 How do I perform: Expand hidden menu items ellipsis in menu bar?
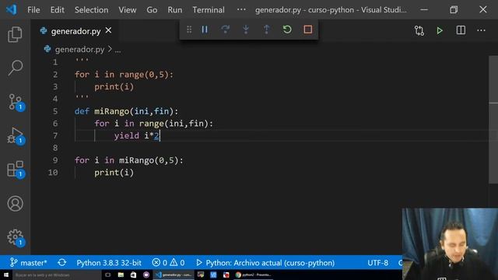pyautogui.click(x=241, y=9)
